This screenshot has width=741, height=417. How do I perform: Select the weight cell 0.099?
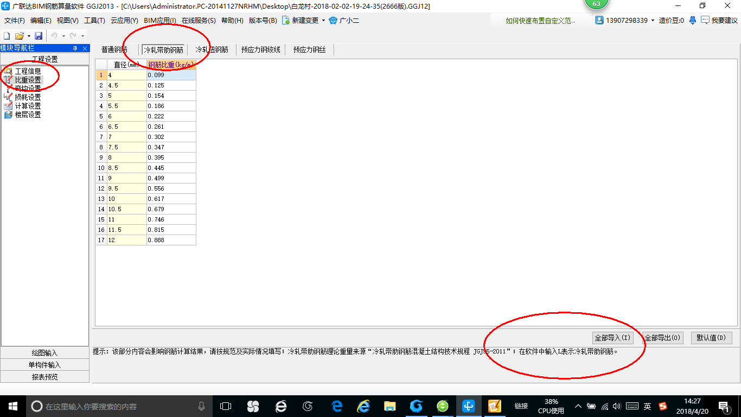pos(171,75)
